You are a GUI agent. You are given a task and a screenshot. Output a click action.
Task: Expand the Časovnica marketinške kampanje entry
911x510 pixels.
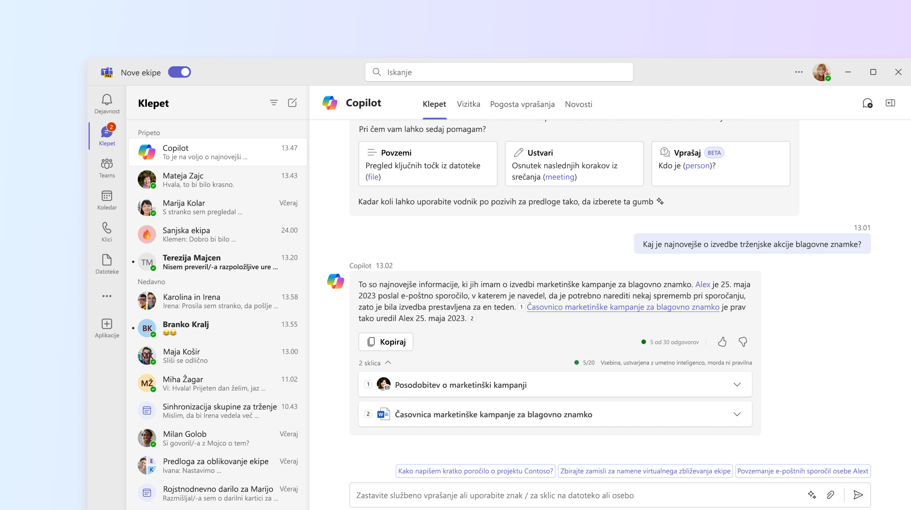[736, 413]
